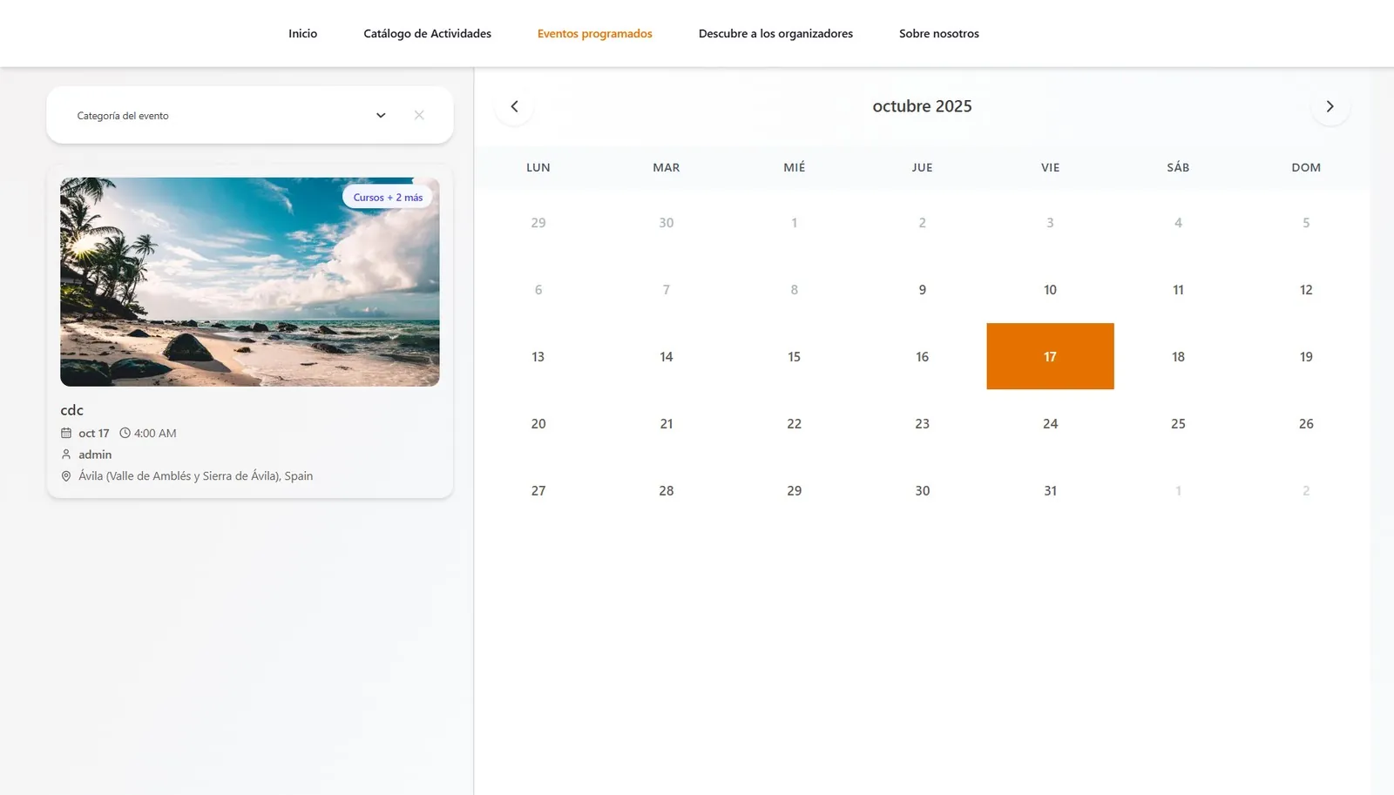1394x795 pixels.
Task: Click the Cursos + 2 más badge
Action: pos(388,198)
